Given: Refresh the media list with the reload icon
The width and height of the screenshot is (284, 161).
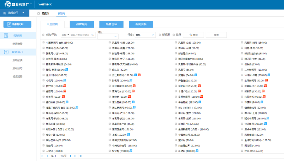Looking at the screenshot, I should (81, 156).
